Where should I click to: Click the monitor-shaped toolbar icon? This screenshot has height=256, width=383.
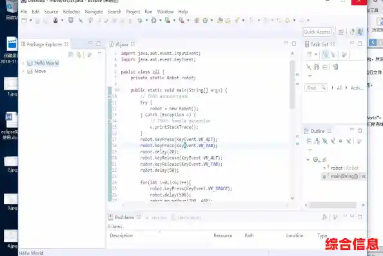click(x=71, y=21)
